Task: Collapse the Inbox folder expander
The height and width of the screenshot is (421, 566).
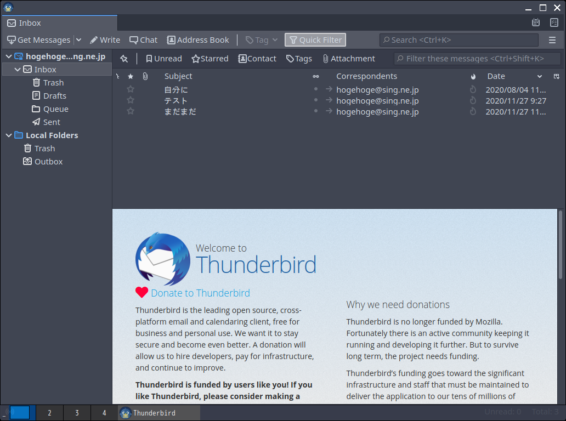Action: coord(18,69)
